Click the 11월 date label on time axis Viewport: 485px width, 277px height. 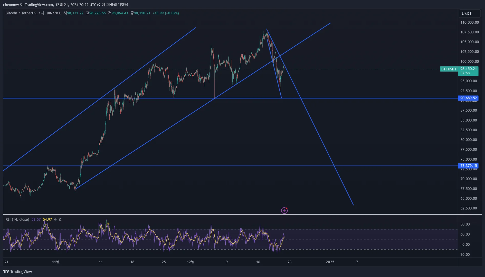click(x=56, y=262)
